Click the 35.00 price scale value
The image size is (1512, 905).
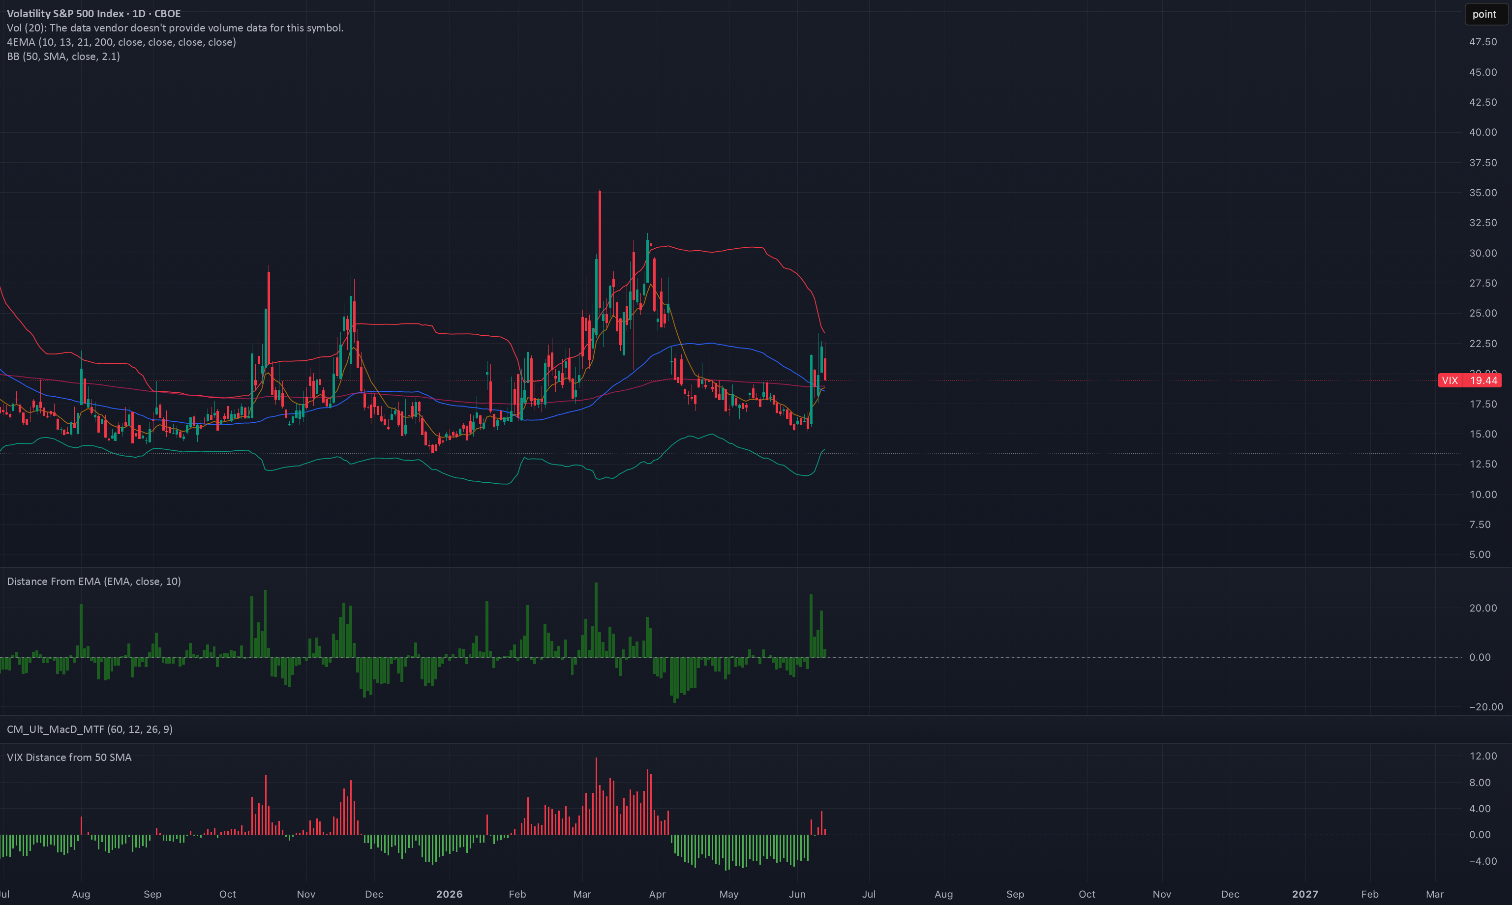pyautogui.click(x=1482, y=193)
